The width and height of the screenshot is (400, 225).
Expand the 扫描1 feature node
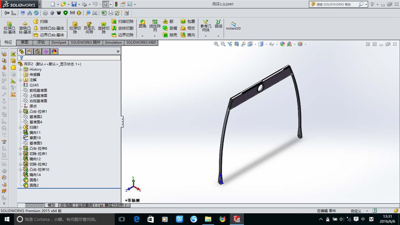[20, 127]
